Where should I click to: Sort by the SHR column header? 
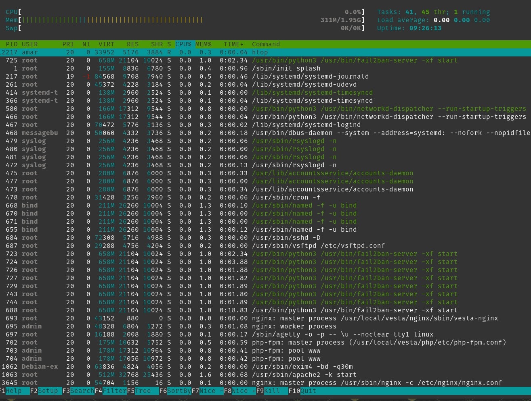click(157, 44)
